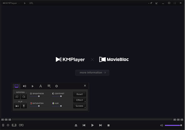Switch to the playback settings tab

[33, 86]
